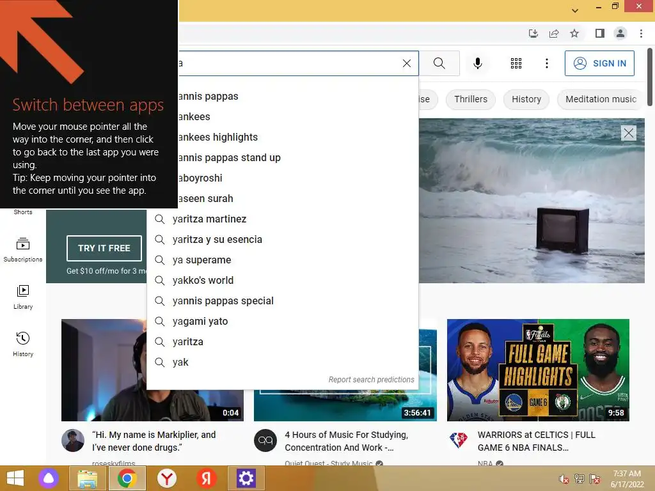Choose suggestion 'yaritza y su esencia'
Image resolution: width=655 pixels, height=491 pixels.
pos(282,240)
